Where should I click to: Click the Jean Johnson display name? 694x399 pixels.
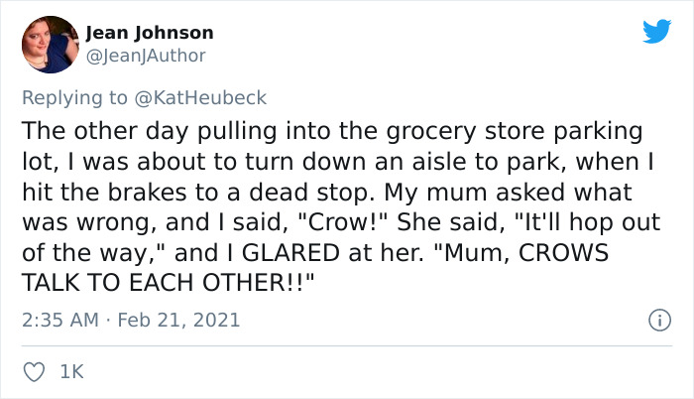click(150, 33)
